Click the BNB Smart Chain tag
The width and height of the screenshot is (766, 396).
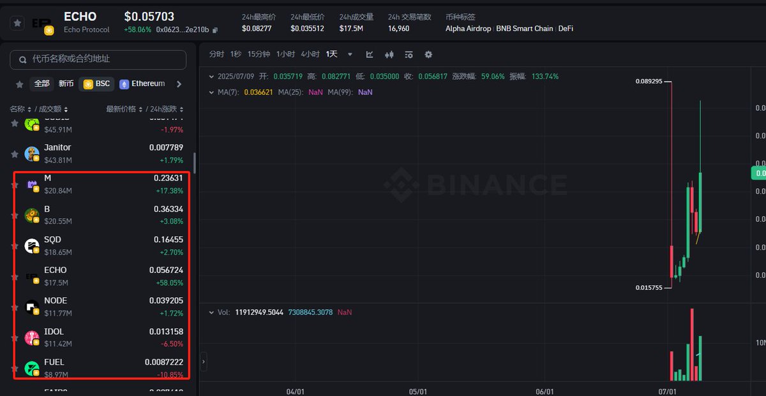(x=525, y=29)
